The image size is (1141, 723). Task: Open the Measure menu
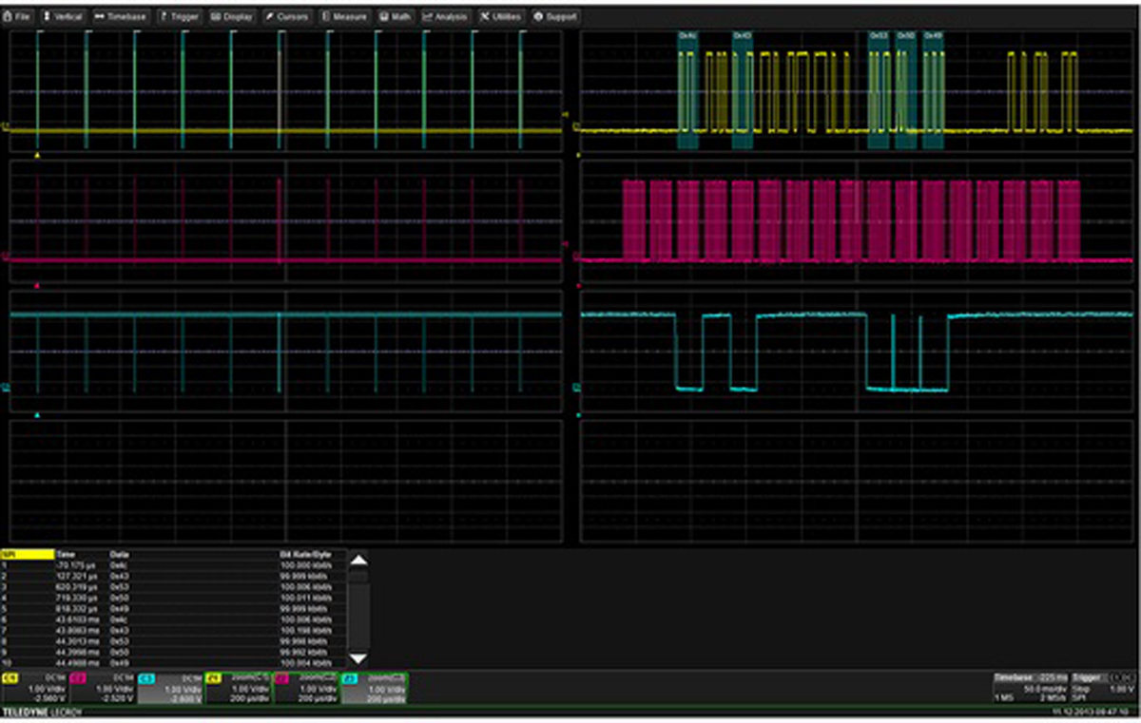point(344,16)
